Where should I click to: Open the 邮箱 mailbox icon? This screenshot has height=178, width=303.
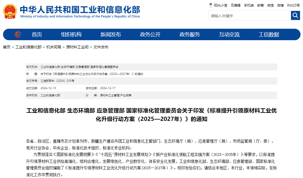click(x=260, y=5)
